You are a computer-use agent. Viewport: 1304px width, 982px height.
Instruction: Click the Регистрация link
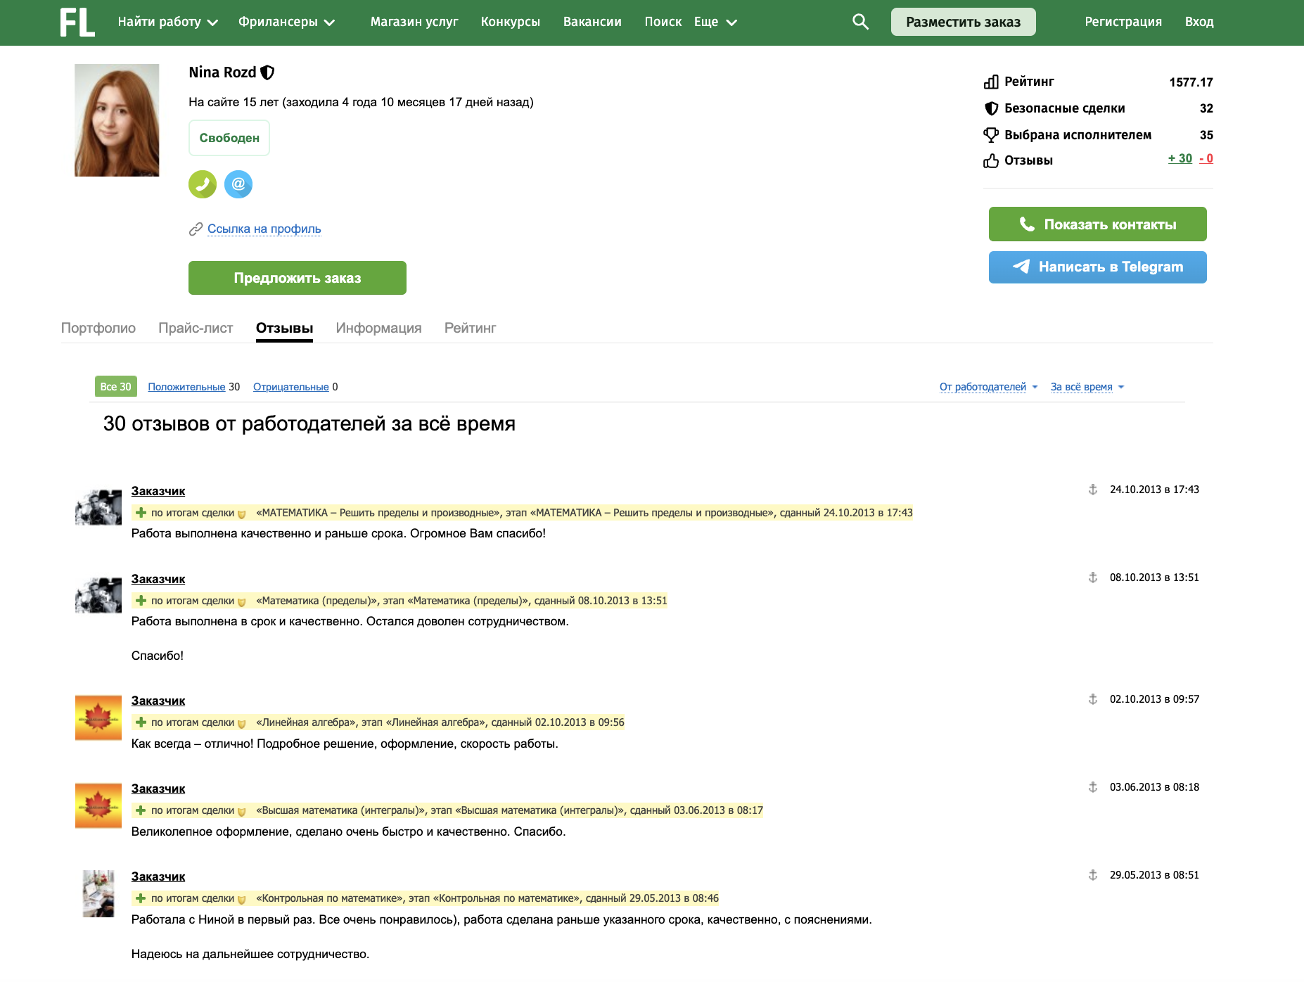(1123, 22)
